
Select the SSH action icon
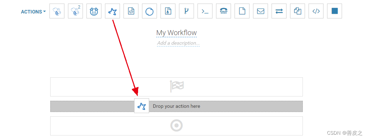click(x=224, y=11)
